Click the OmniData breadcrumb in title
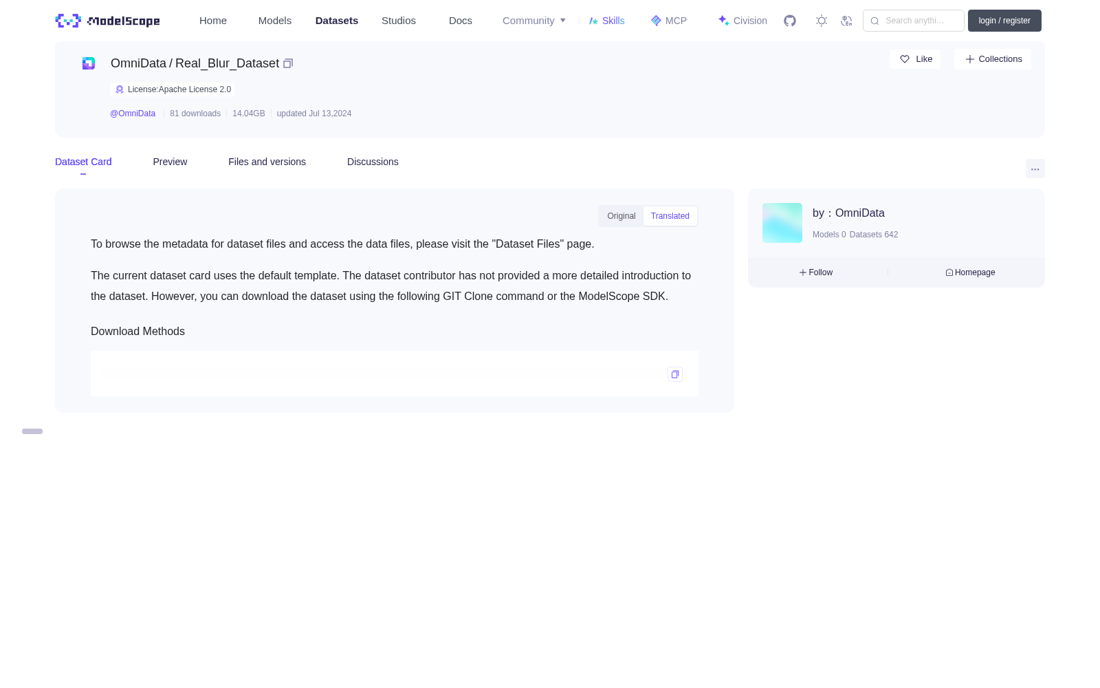The width and height of the screenshot is (1100, 688). coord(138,63)
